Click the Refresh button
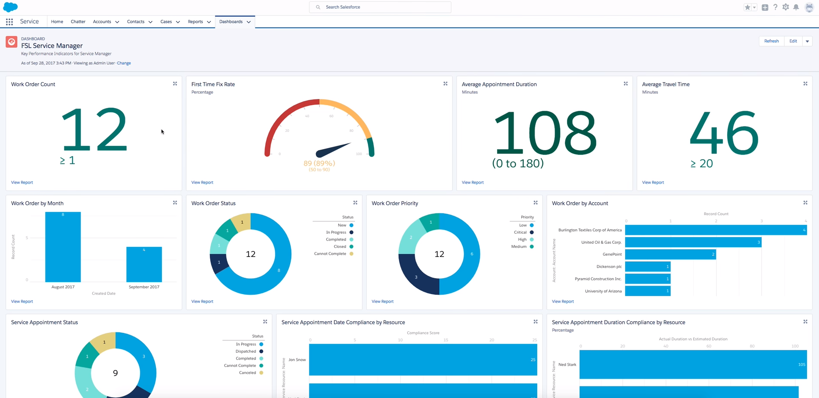 click(x=771, y=41)
